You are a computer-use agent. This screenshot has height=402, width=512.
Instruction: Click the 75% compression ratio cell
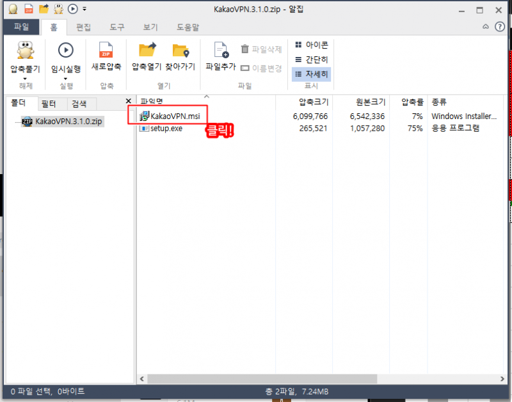415,128
